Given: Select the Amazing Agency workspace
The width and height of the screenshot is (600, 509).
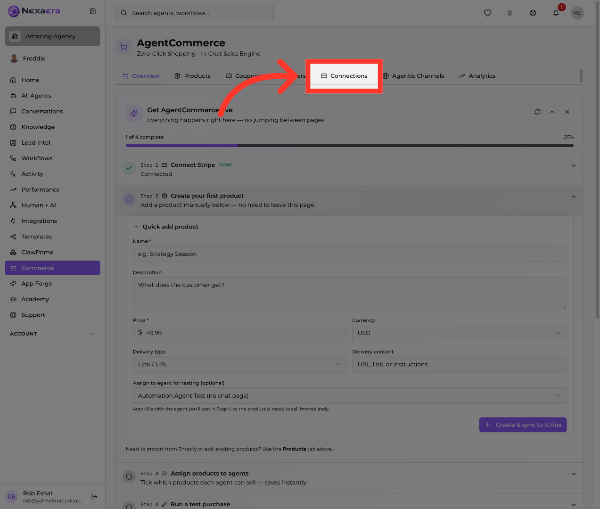Looking at the screenshot, I should 52,36.
